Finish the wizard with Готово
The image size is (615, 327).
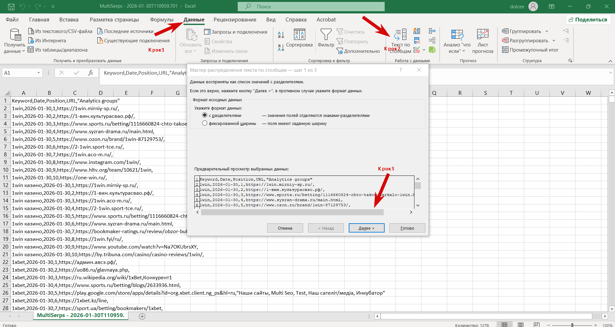[x=407, y=228]
